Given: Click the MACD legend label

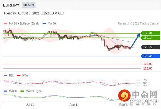Looking at the screenshot, I should point(13,91).
